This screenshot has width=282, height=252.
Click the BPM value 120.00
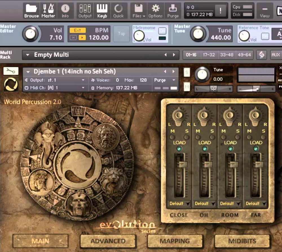pyautogui.click(x=99, y=38)
